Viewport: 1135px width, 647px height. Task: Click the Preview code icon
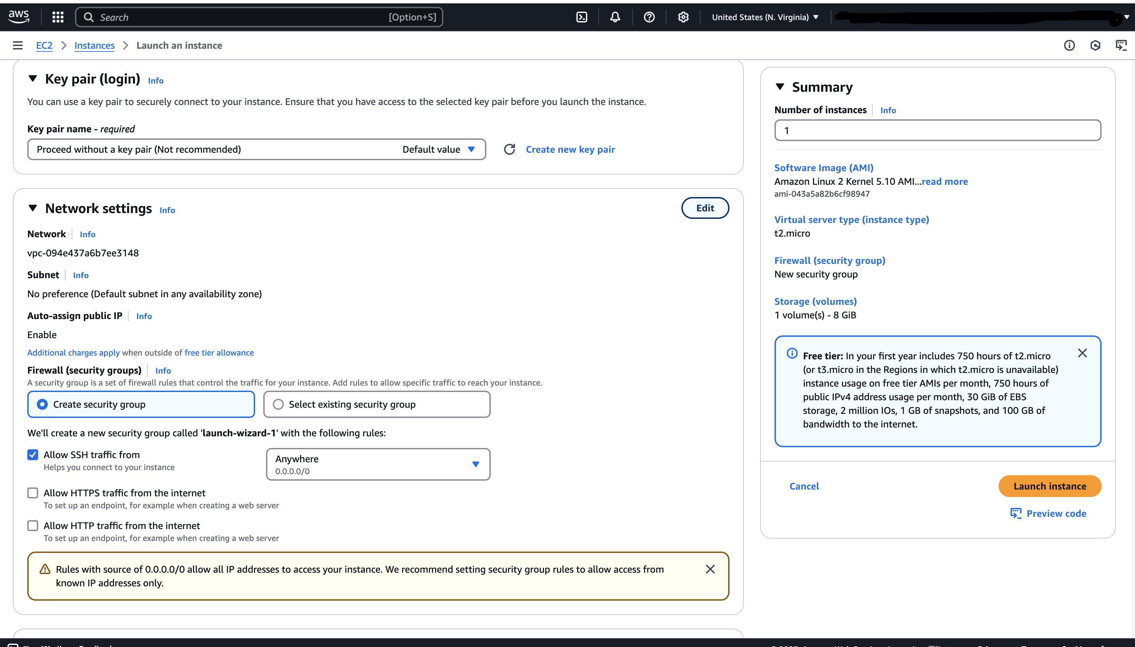(1016, 513)
